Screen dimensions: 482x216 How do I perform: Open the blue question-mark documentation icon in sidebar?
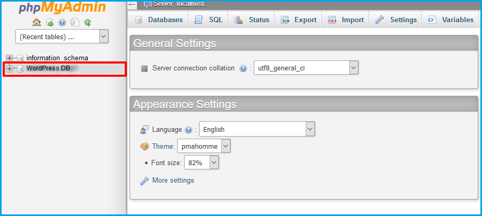tap(62, 23)
